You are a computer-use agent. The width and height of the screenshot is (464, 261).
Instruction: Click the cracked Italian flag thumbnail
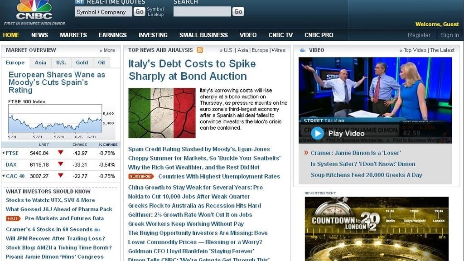(162, 113)
